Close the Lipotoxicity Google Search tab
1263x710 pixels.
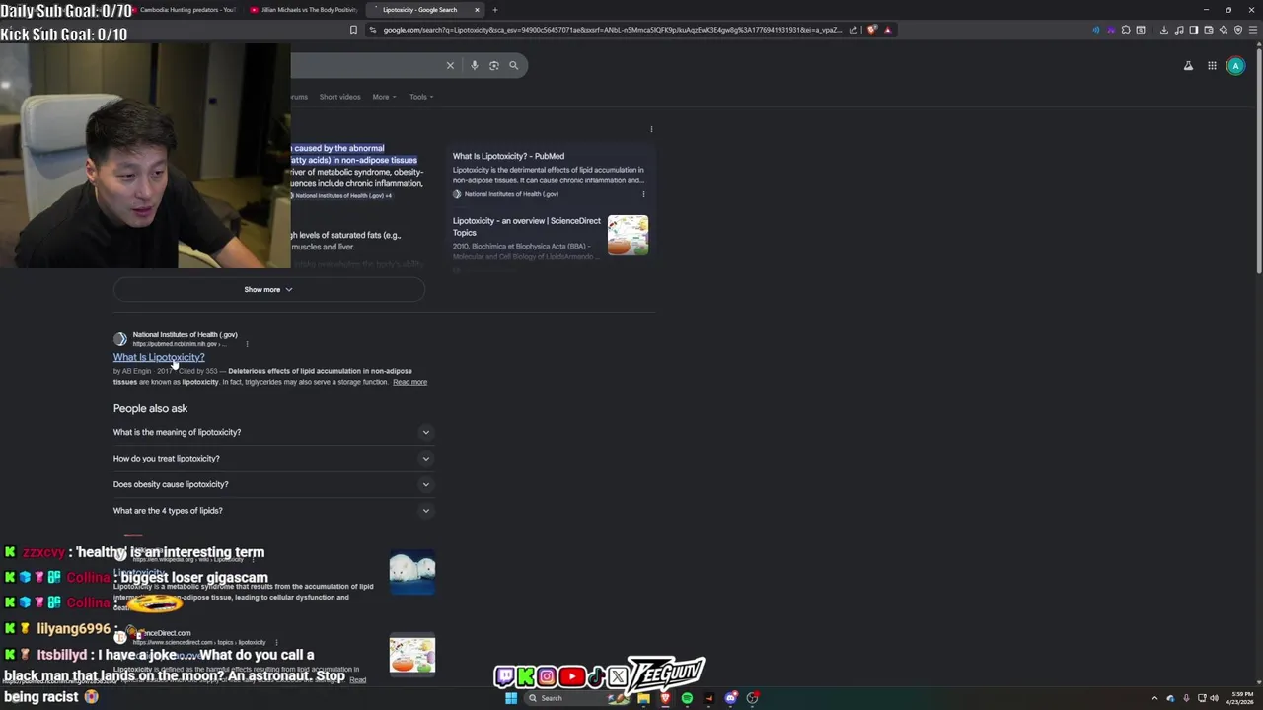(477, 10)
